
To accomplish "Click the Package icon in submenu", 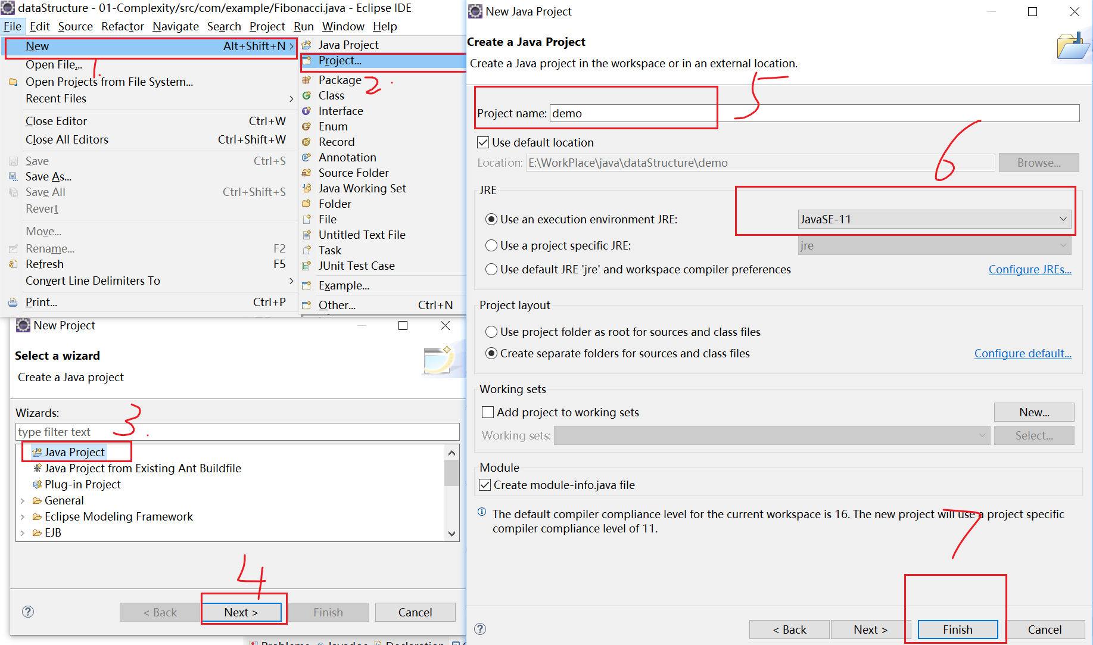I will click(x=307, y=80).
